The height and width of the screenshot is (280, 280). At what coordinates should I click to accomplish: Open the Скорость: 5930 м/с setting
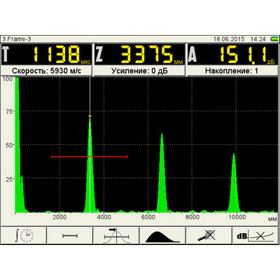[x=47, y=71]
